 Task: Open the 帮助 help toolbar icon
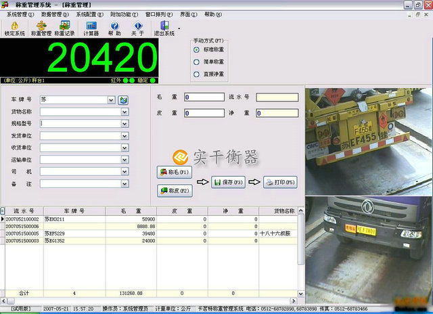[114, 27]
